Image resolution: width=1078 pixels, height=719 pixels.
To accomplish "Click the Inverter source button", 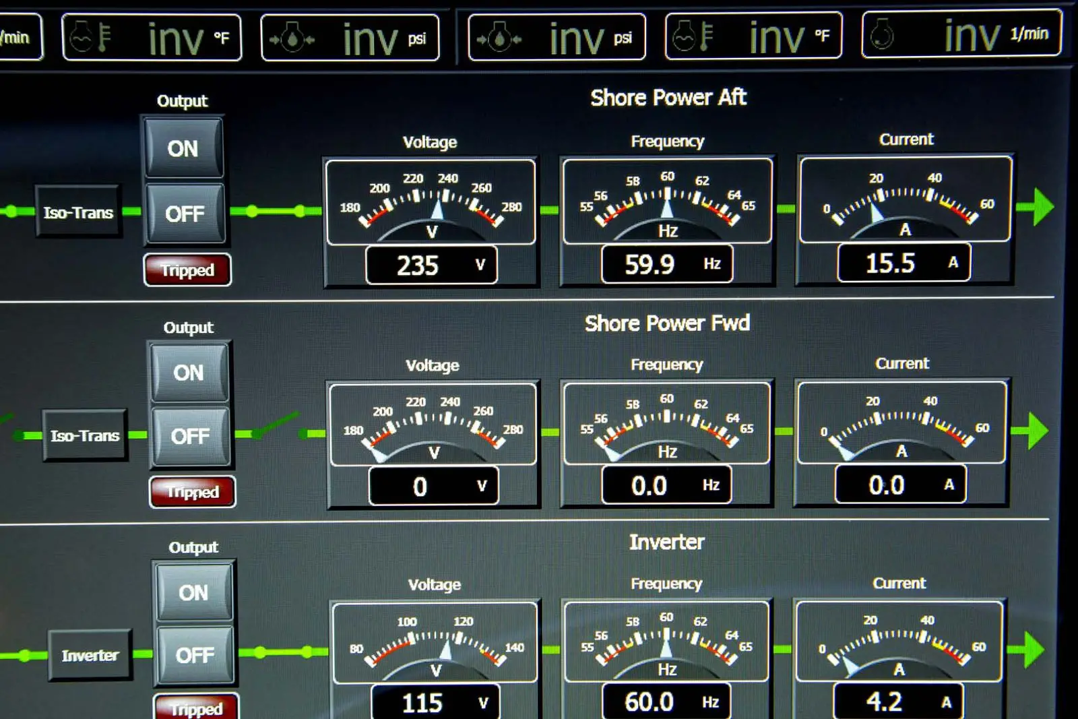I will [90, 655].
